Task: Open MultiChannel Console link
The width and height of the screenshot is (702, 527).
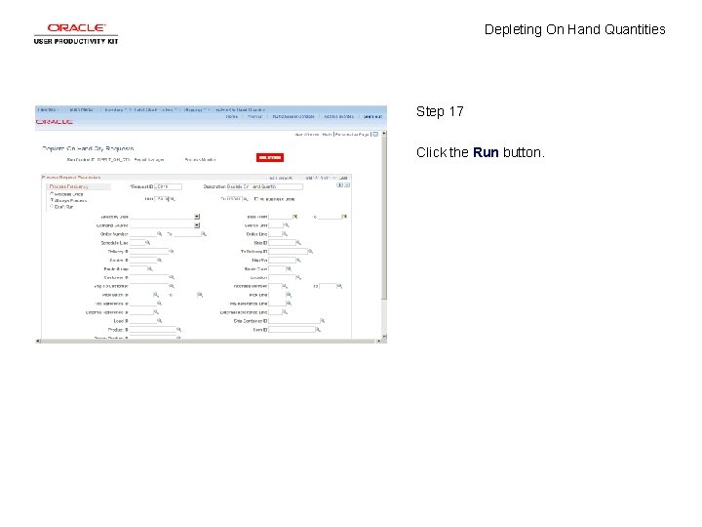Action: point(293,116)
